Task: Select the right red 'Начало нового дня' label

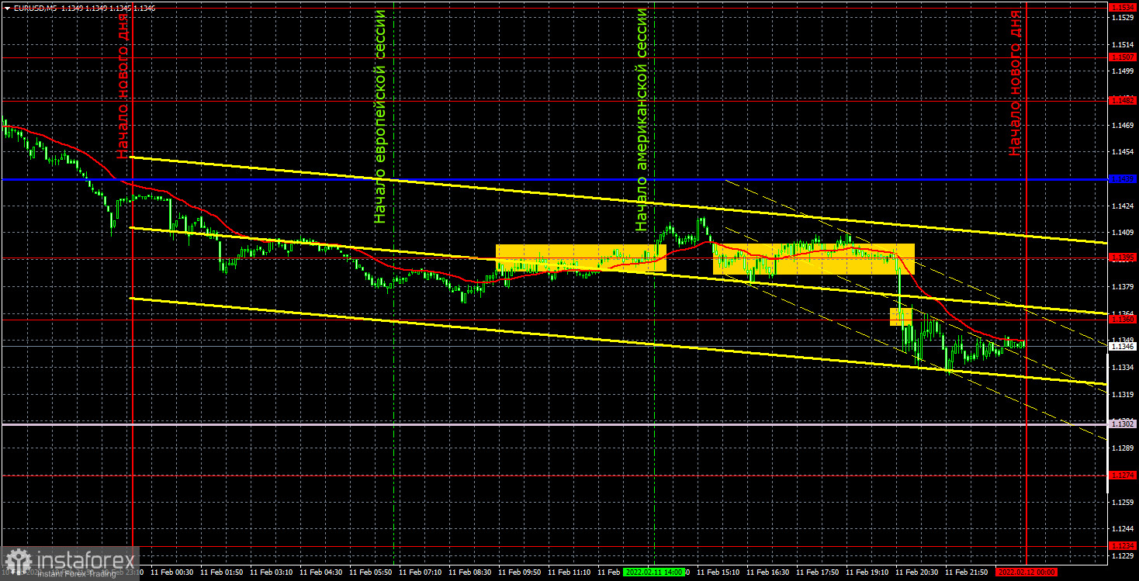Action: [1015, 82]
